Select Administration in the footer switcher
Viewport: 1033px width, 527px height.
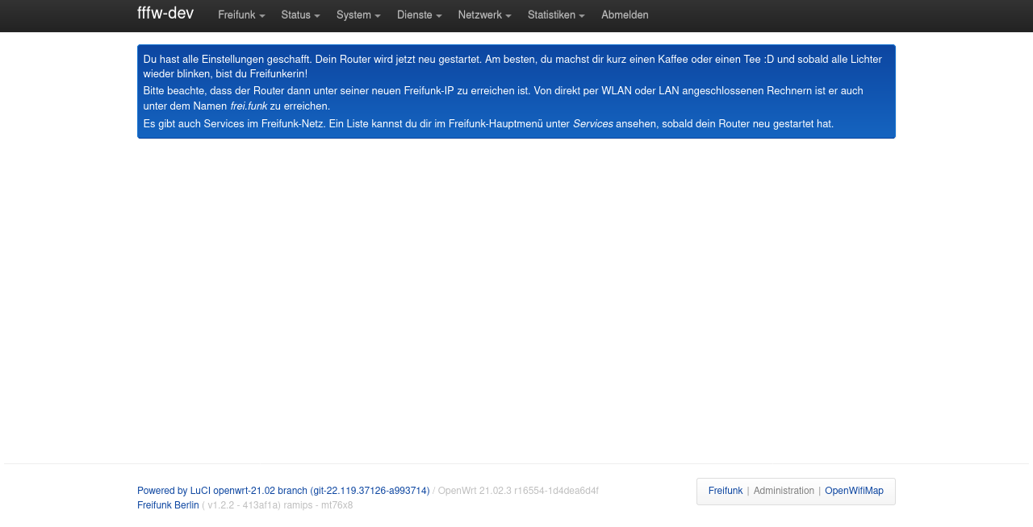(784, 491)
